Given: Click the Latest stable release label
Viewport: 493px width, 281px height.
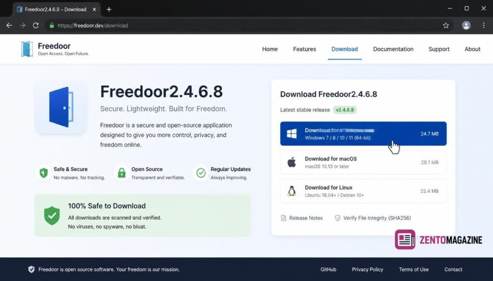Looking at the screenshot, I should [x=305, y=110].
